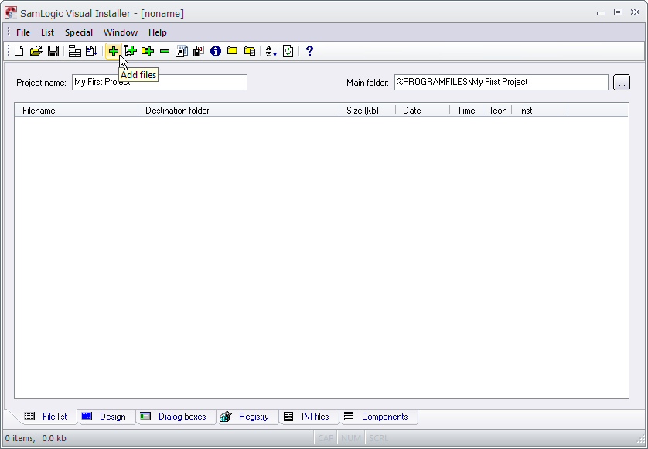This screenshot has width=648, height=449.
Task: Click the SCRL status bar indicator
Action: [378, 438]
